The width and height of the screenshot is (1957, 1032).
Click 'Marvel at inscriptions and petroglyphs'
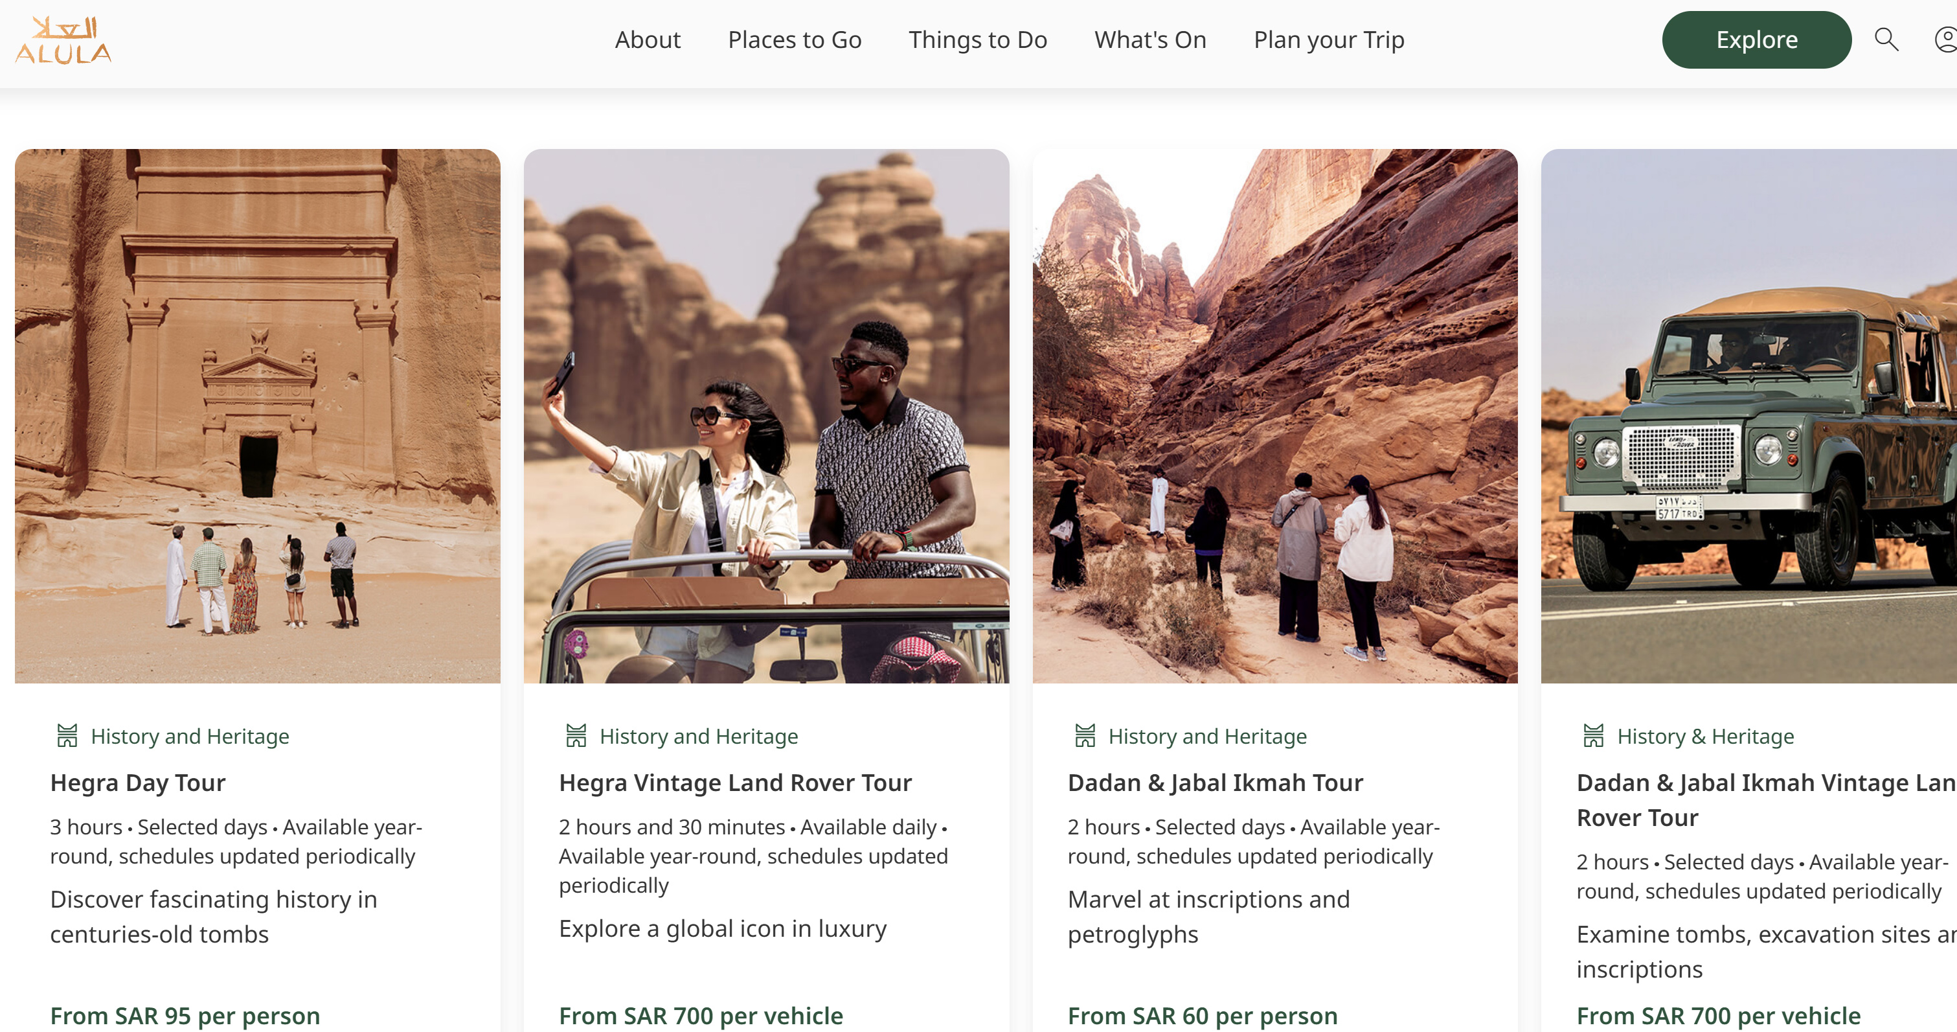tap(1208, 917)
